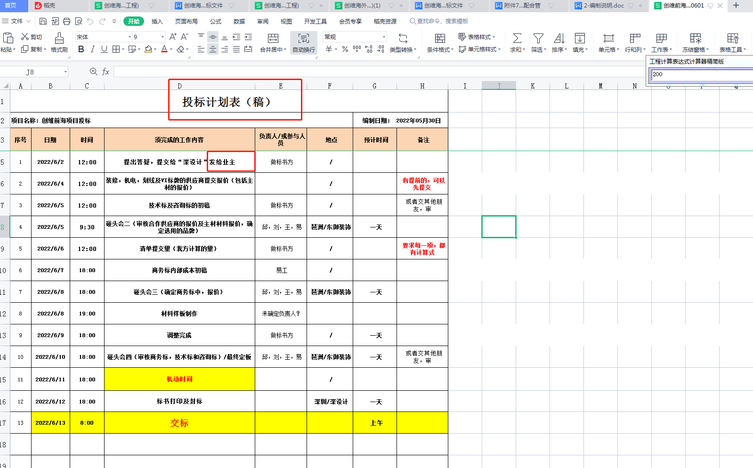Expand the Name Box dropdown arrow
This screenshot has width=753, height=468.
point(65,72)
